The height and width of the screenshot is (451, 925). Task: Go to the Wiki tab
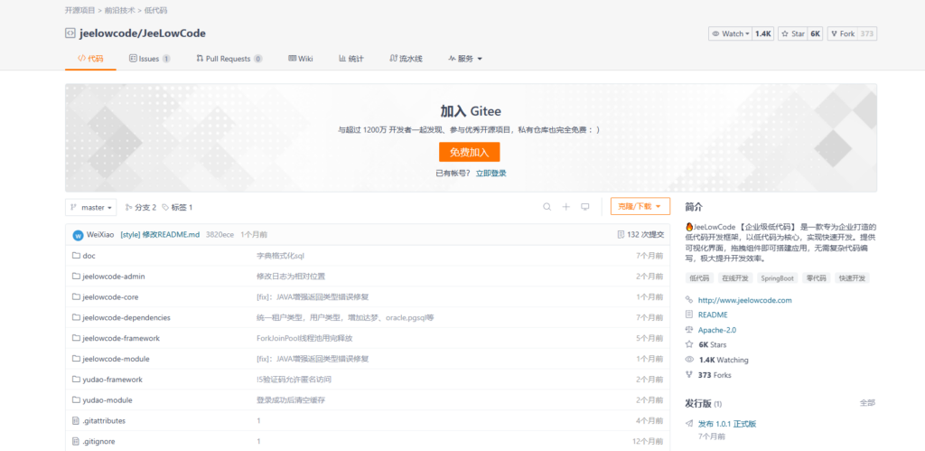pos(301,59)
